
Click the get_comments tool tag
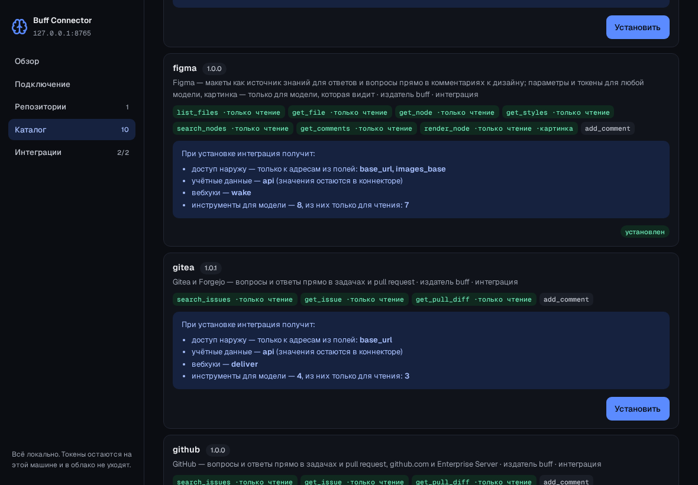click(x=357, y=128)
